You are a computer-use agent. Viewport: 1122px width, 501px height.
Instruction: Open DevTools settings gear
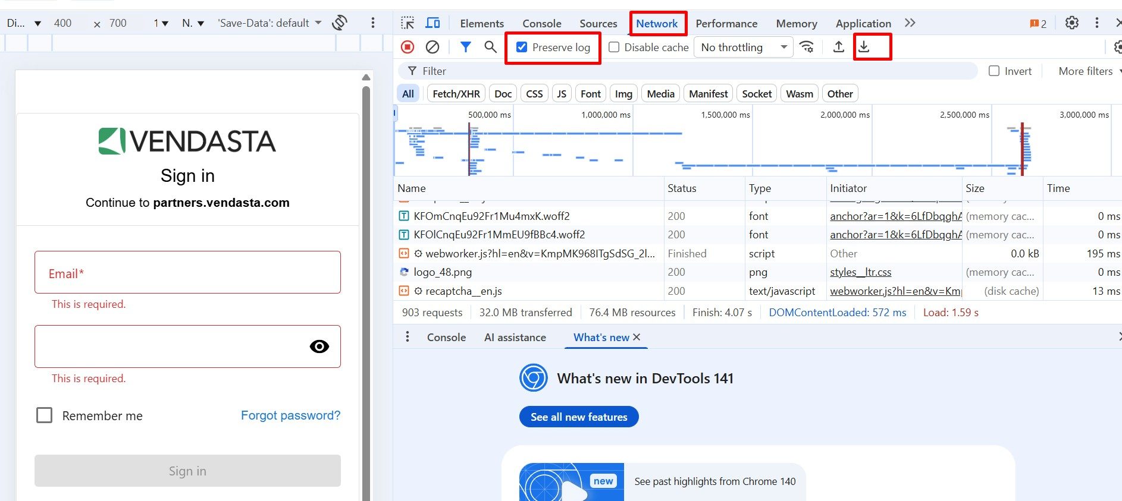(1072, 23)
